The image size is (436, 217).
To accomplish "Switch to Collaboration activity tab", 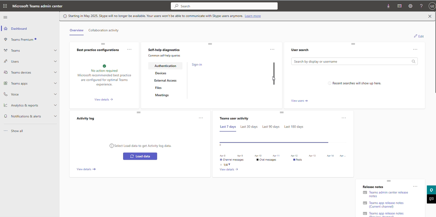I will tap(103, 30).
